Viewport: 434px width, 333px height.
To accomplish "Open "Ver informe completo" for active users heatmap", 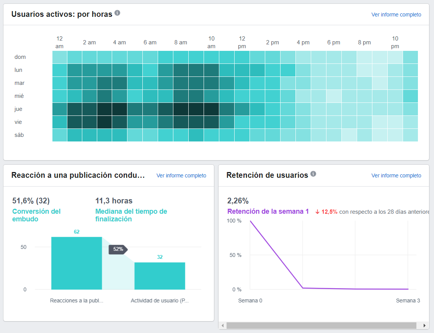I will (x=396, y=15).
